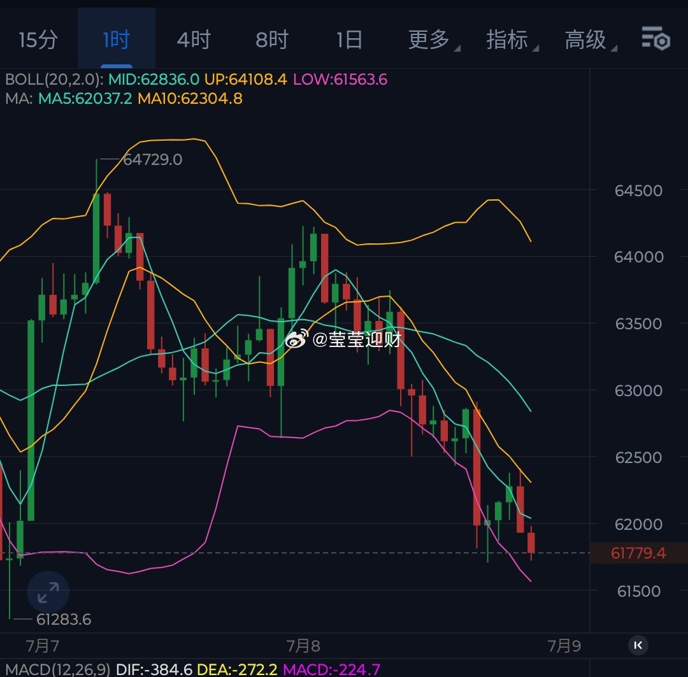This screenshot has height=677, width=688.
Task: Click the 64000 price axis label
Action: point(638,257)
